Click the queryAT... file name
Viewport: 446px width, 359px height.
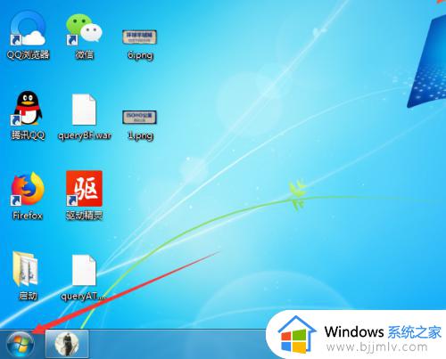pyautogui.click(x=83, y=296)
